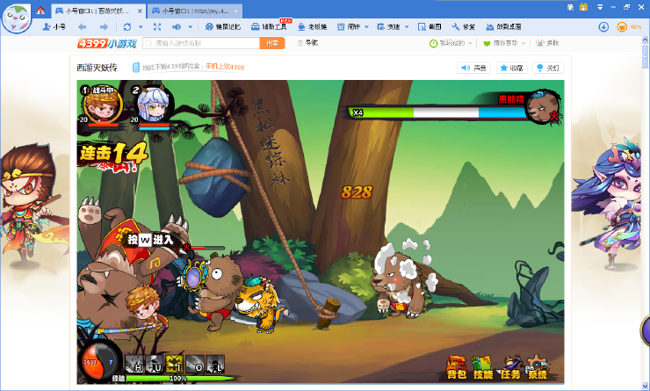Click the 按W进入 enter prompt

click(x=150, y=240)
